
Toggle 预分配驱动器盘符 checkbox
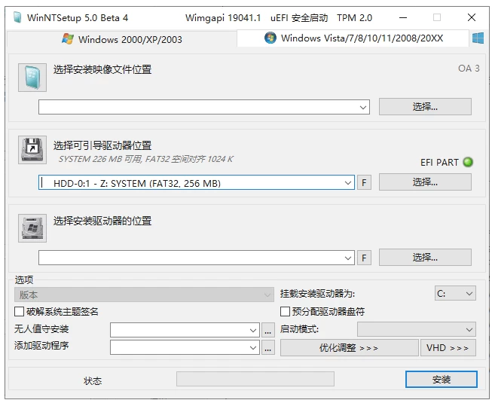click(x=285, y=312)
